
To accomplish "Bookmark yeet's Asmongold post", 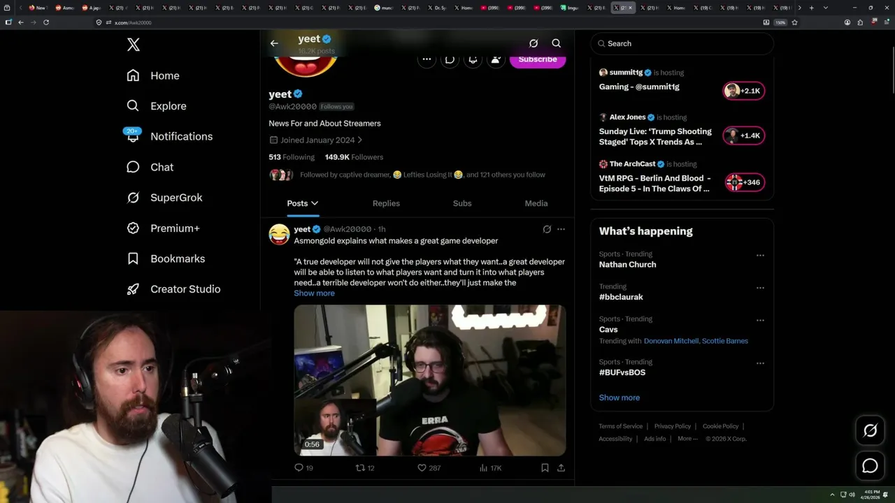I will tap(545, 468).
